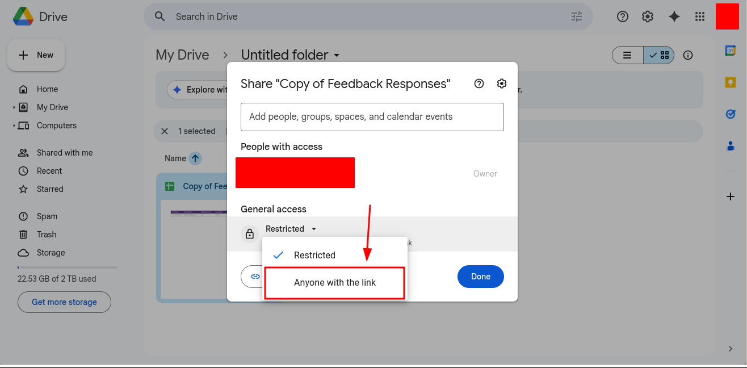
Task: Open the Restricted general access dropdown
Action: pos(291,228)
